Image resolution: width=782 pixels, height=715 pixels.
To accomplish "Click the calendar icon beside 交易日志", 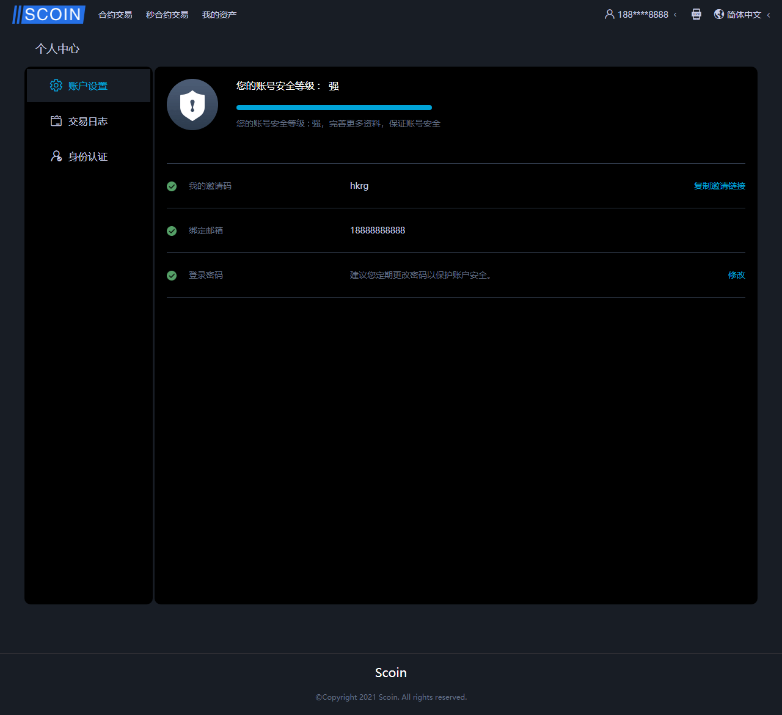I will [x=56, y=121].
